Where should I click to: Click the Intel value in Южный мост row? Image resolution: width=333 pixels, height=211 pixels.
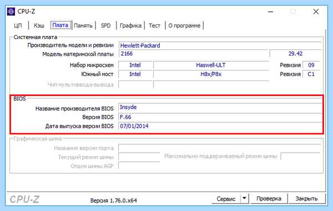(135, 74)
